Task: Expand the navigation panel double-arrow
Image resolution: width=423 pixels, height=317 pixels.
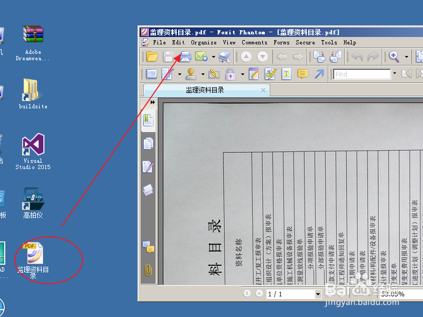Action: point(153,102)
